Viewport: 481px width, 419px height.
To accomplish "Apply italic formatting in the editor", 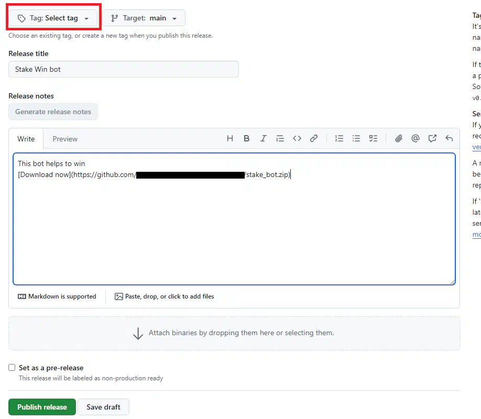I will click(263, 139).
